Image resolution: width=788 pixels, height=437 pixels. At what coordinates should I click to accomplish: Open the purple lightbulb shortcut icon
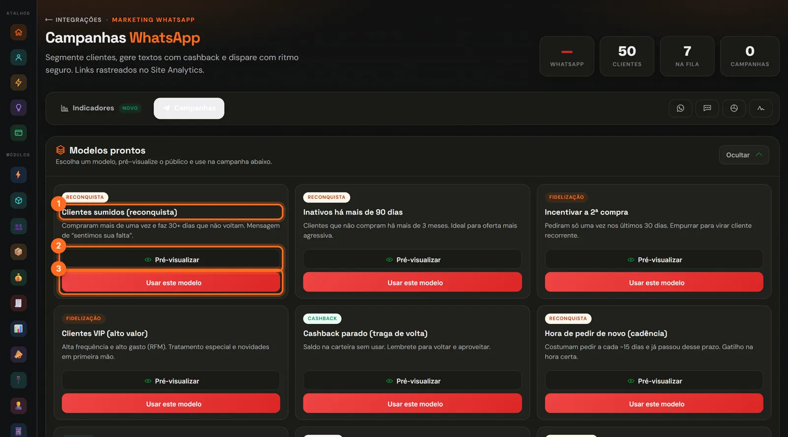click(18, 108)
